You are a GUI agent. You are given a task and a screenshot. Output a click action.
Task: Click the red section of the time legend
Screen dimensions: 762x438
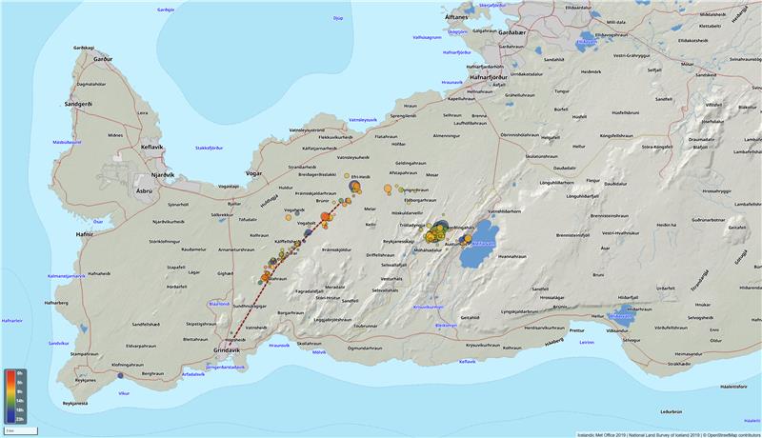coord(10,374)
